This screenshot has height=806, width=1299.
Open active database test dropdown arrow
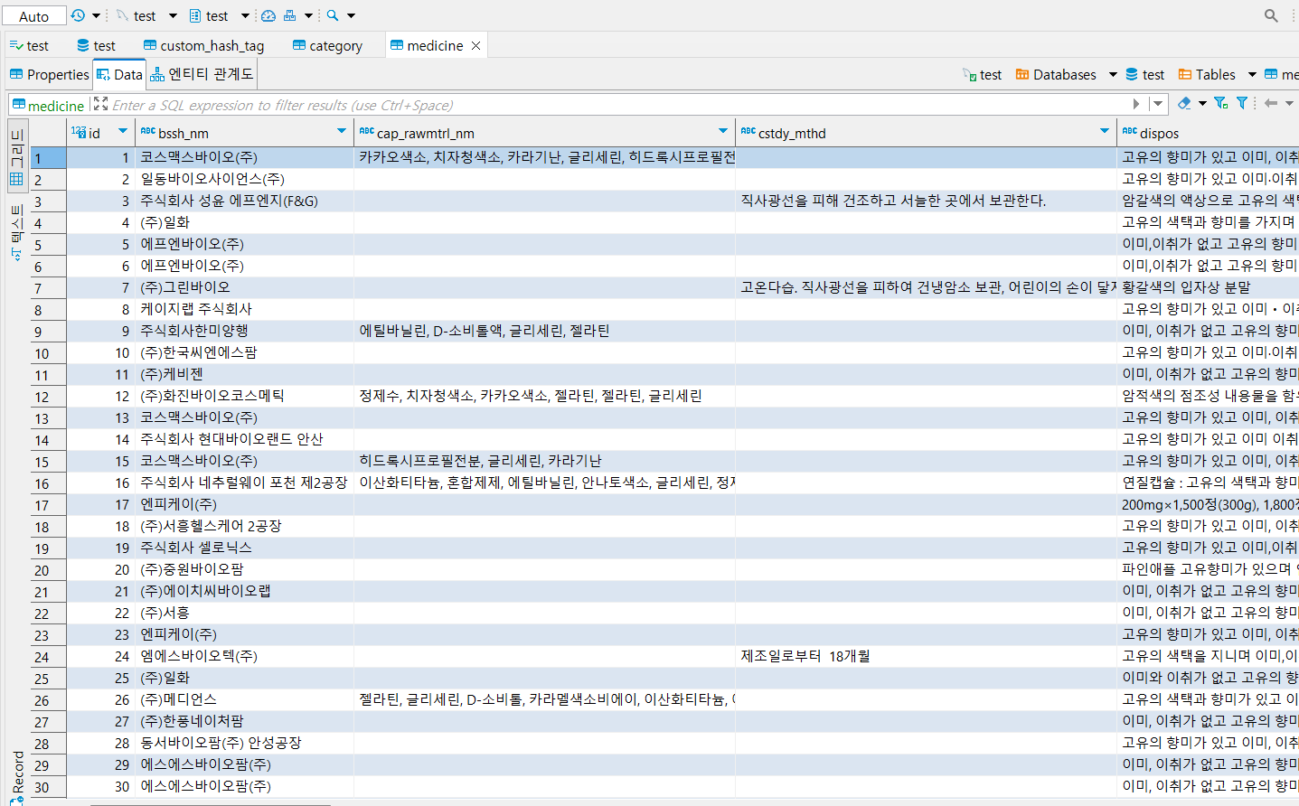(x=245, y=15)
